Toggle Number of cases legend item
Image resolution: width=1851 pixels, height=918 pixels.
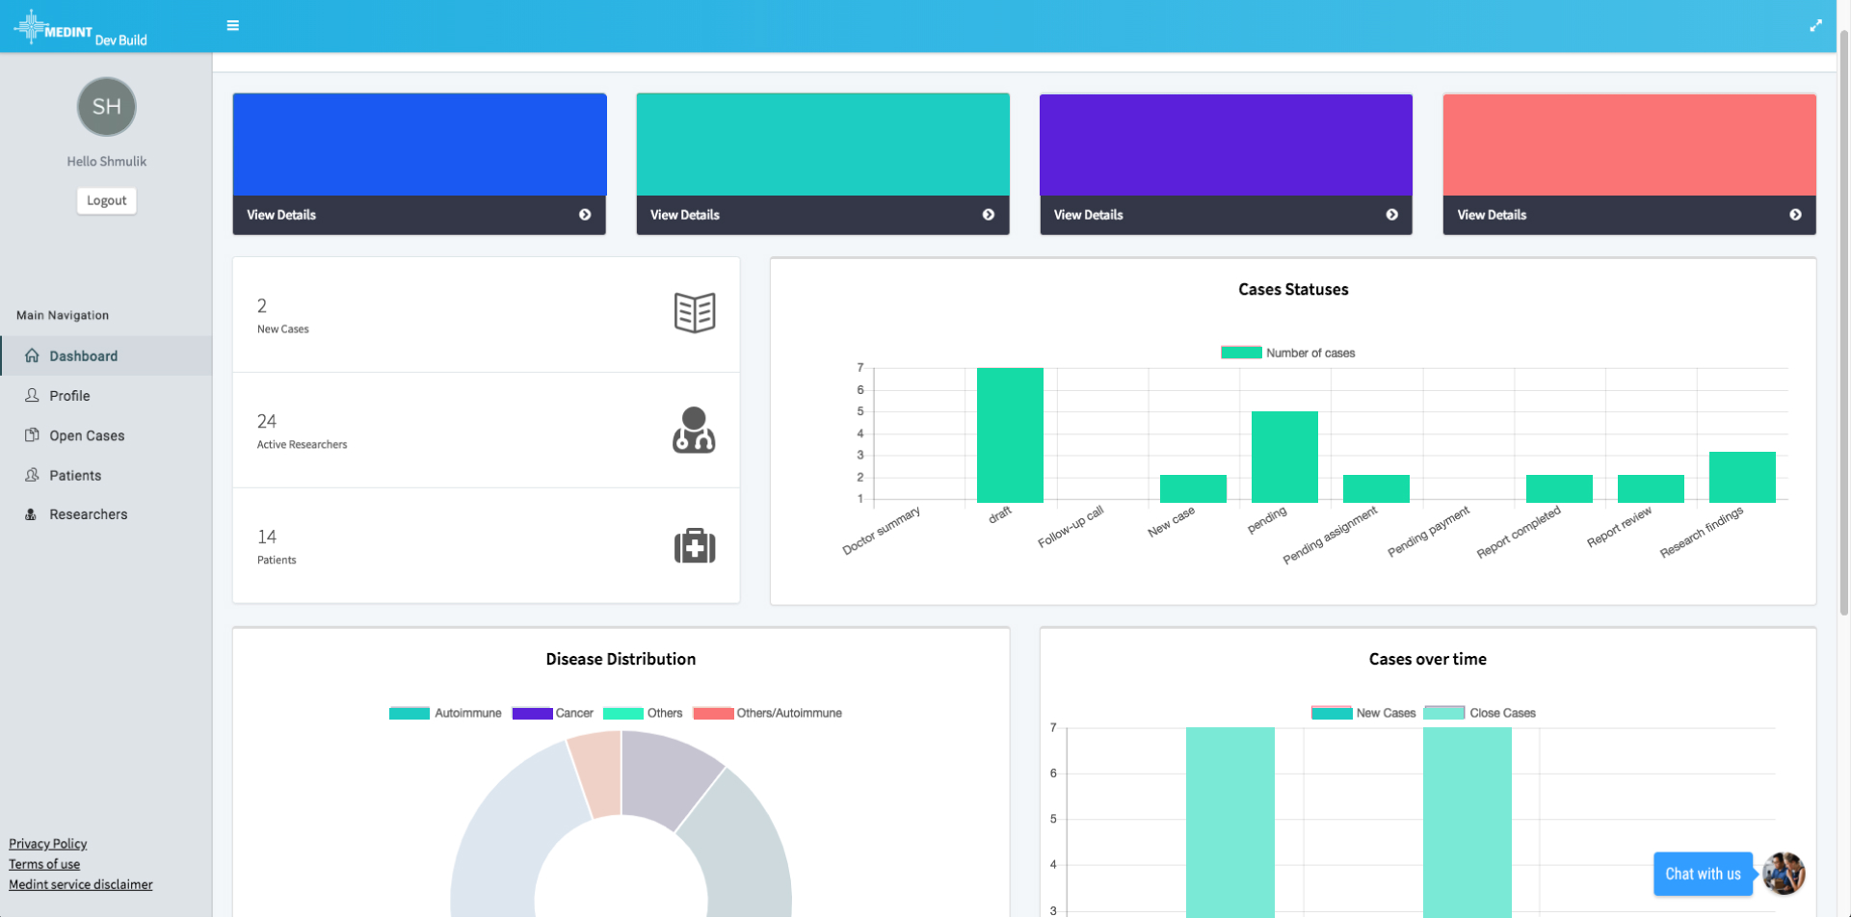coord(1287,353)
